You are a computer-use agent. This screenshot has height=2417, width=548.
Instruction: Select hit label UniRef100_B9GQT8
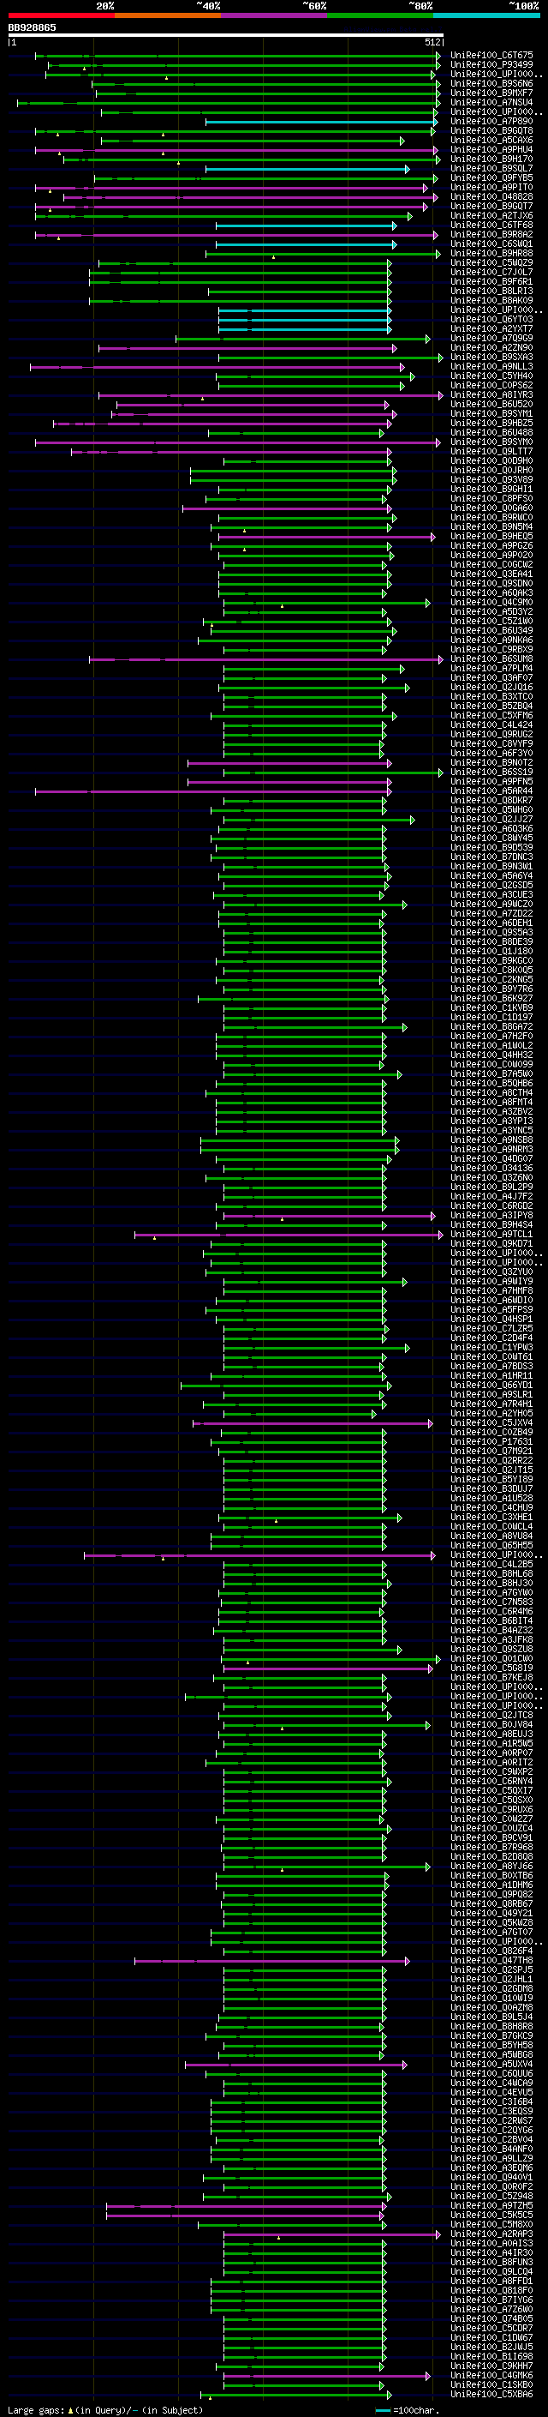(491, 130)
